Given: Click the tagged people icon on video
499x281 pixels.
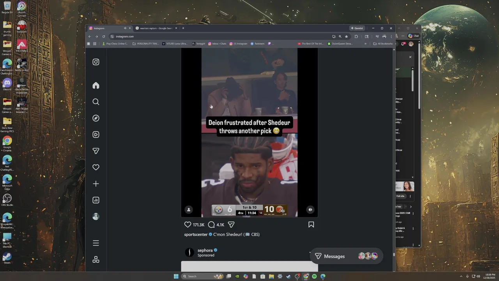Looking at the screenshot, I should pyautogui.click(x=189, y=210).
